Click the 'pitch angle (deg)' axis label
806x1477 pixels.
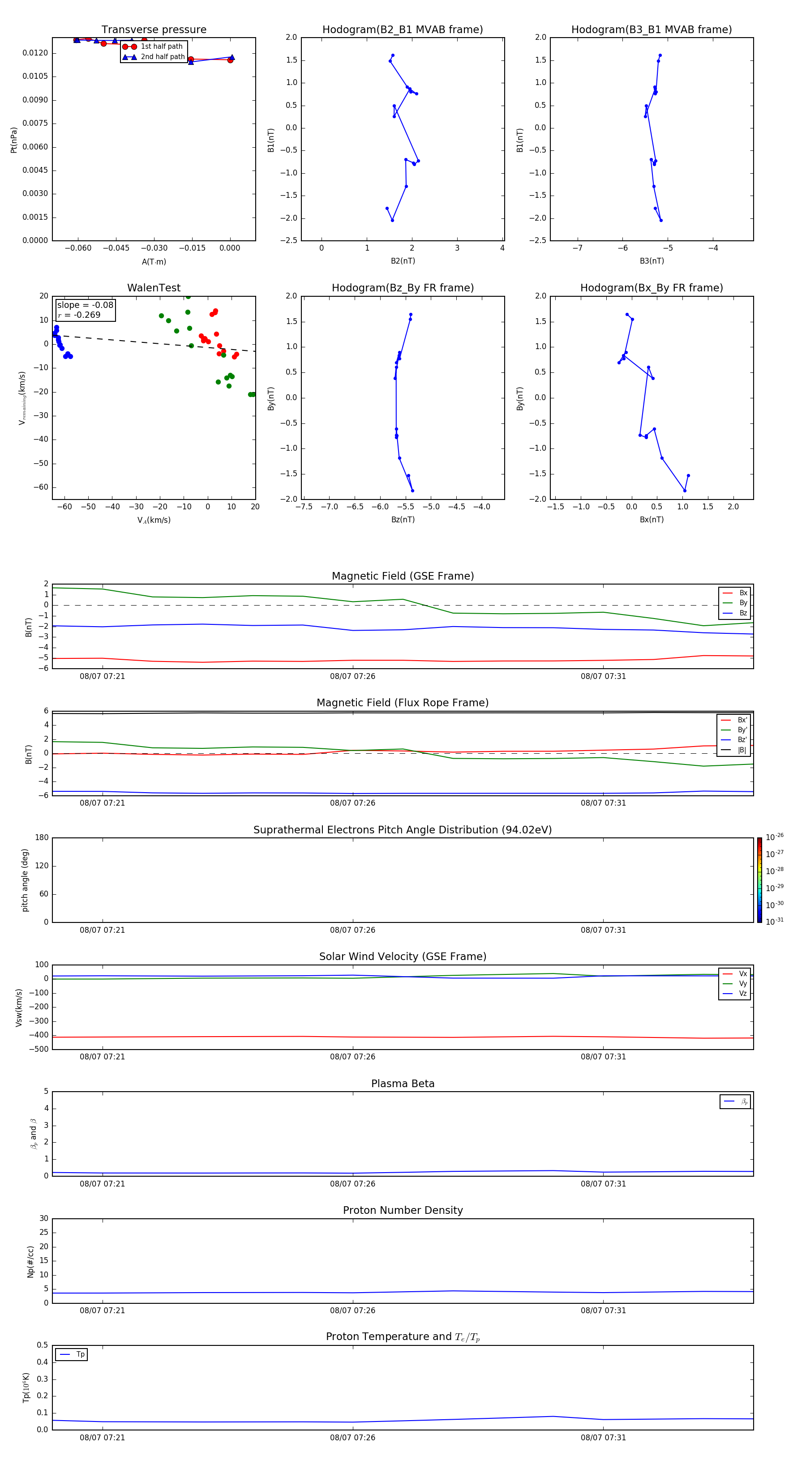25,880
